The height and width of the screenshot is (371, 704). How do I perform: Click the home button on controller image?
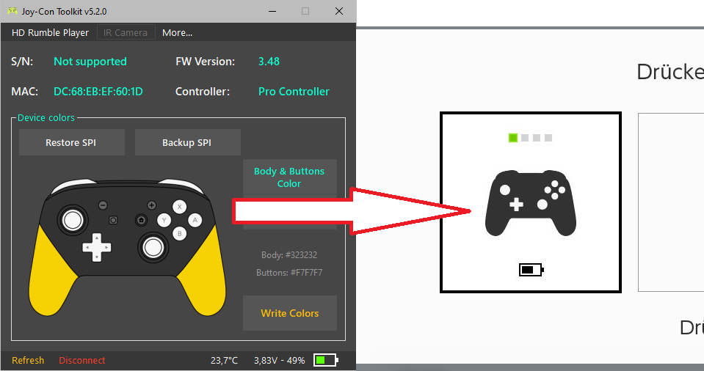click(142, 220)
